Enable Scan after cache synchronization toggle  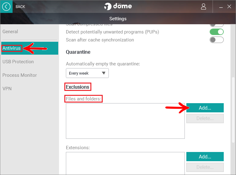coord(217,40)
